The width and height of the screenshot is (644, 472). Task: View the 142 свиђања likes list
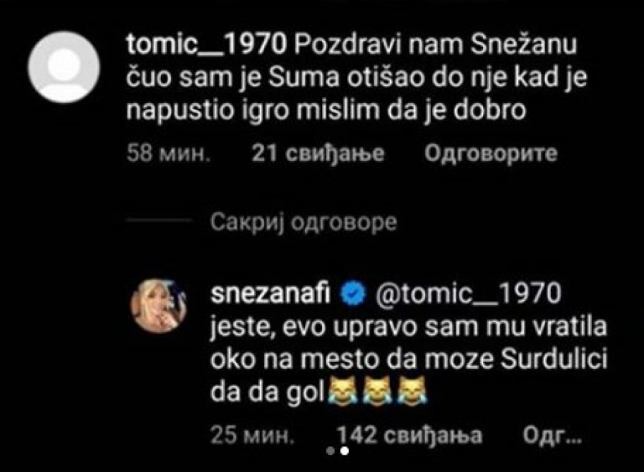408,435
